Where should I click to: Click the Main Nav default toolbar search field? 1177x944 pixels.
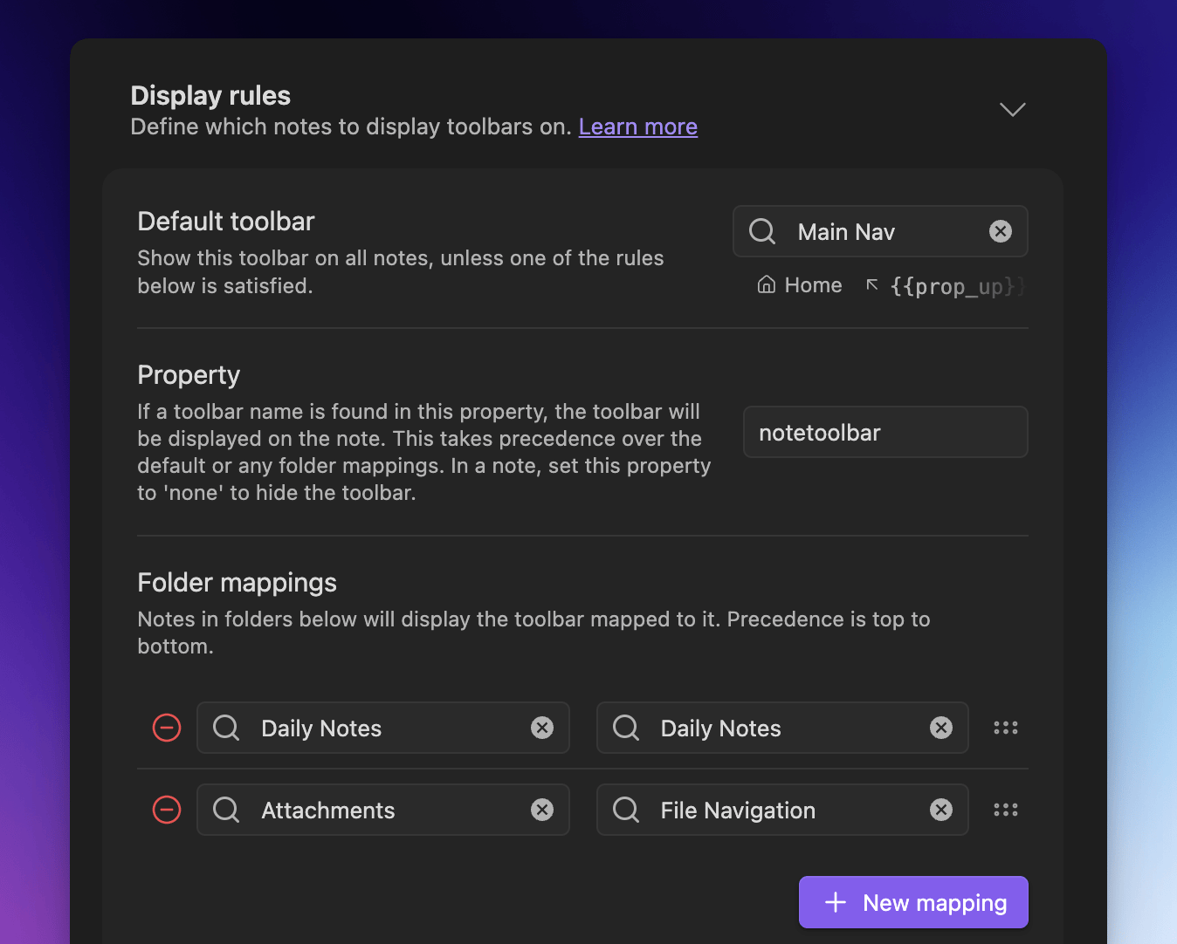coord(880,231)
